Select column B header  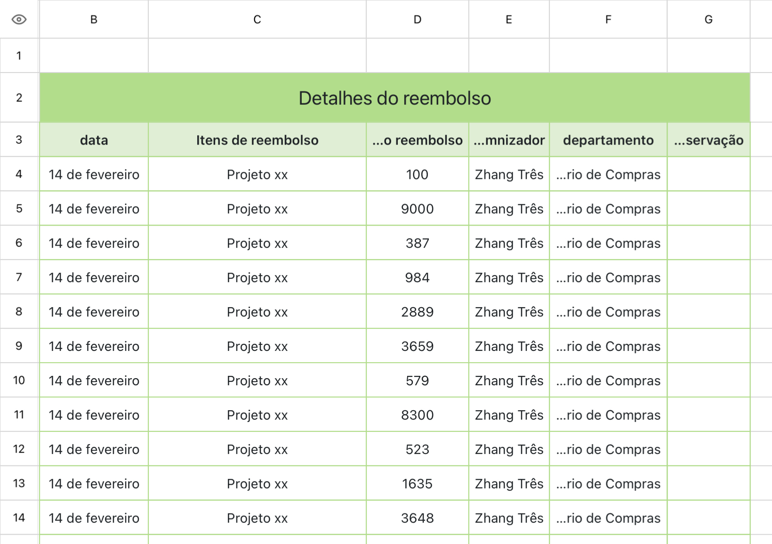coord(94,19)
